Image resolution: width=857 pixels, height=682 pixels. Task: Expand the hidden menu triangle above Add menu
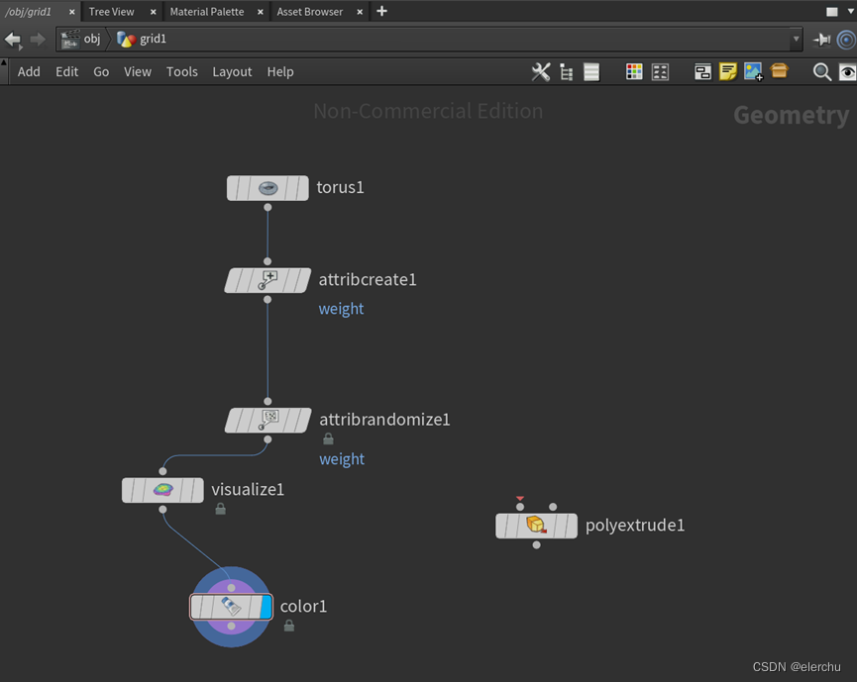click(4, 61)
